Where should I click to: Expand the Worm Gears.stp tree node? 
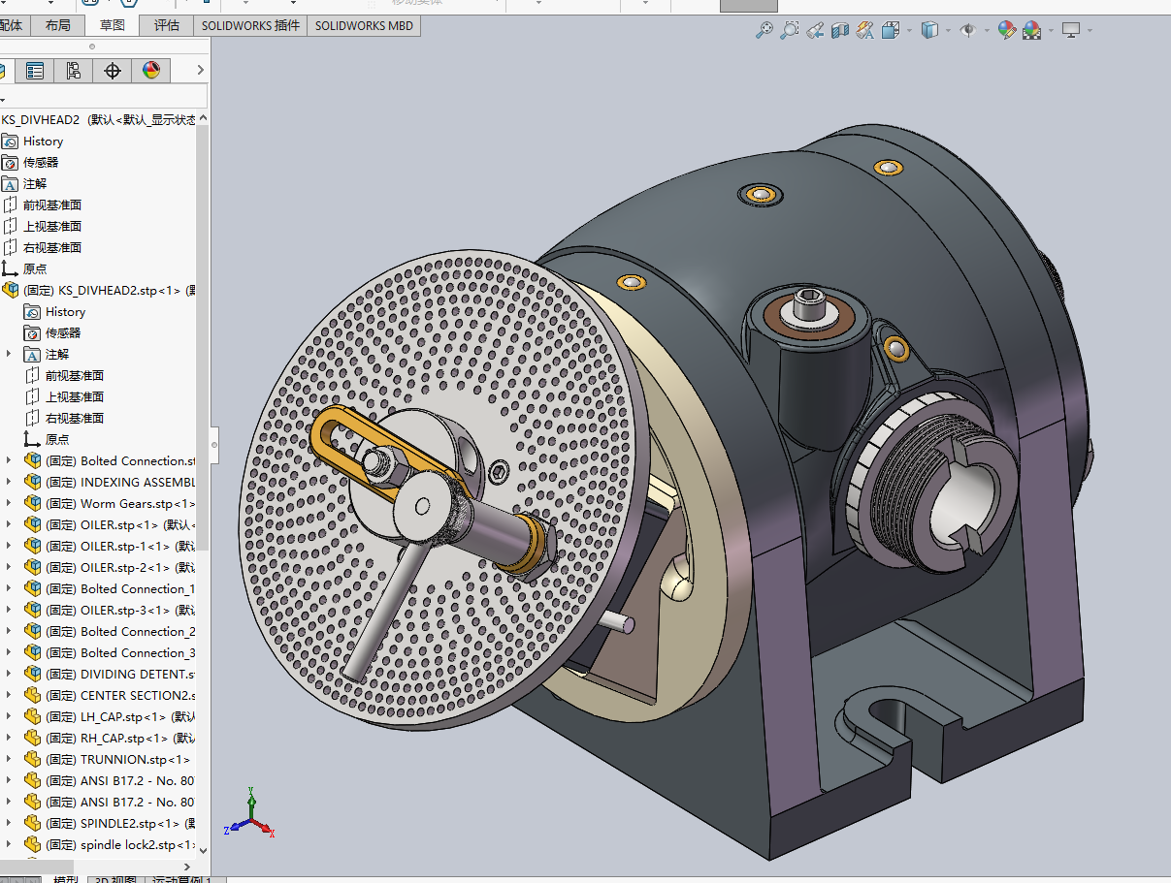tap(9, 504)
